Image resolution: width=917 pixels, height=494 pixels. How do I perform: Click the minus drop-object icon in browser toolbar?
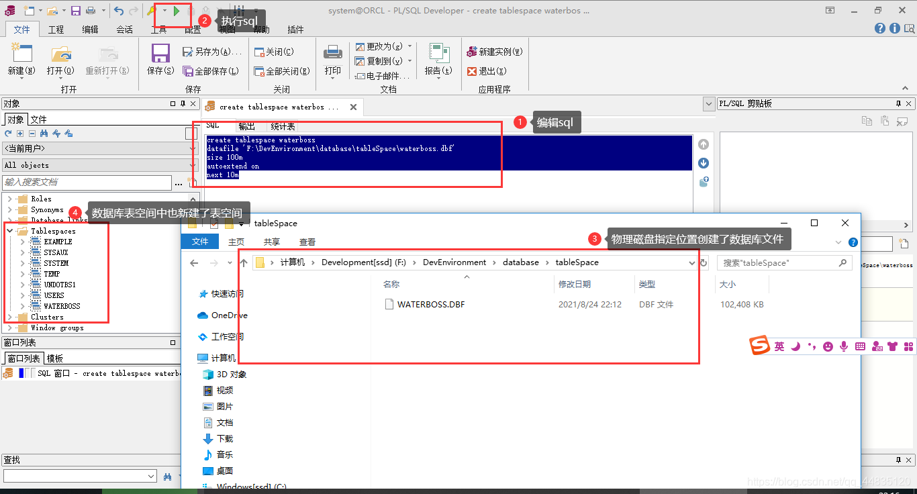32,134
